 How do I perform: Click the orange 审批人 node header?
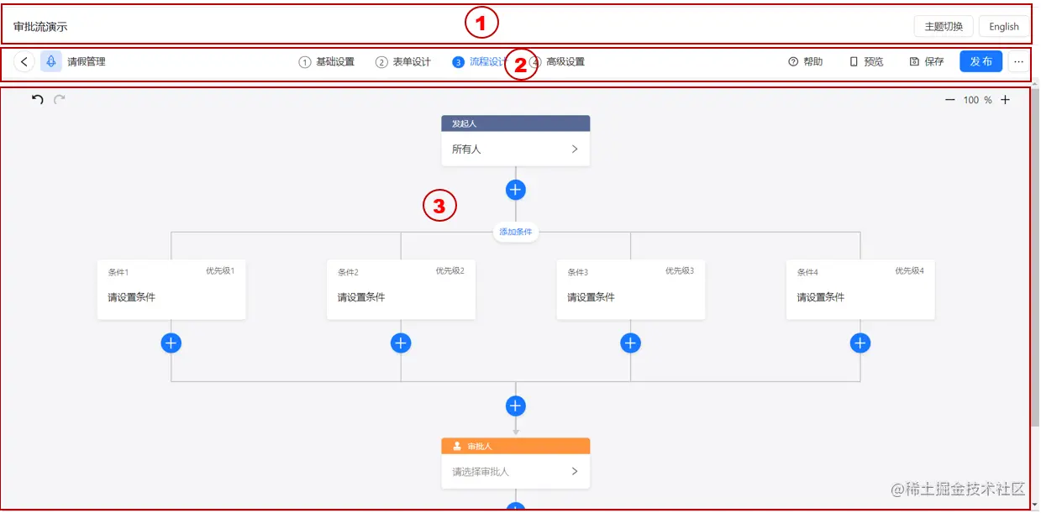(516, 446)
